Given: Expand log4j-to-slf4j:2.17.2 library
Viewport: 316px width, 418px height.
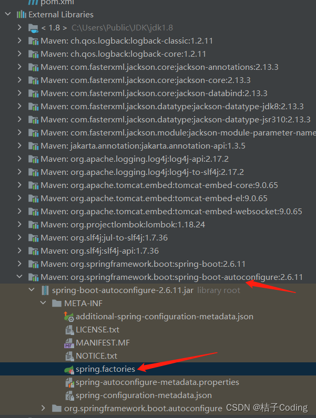Looking at the screenshot, I should (19, 172).
